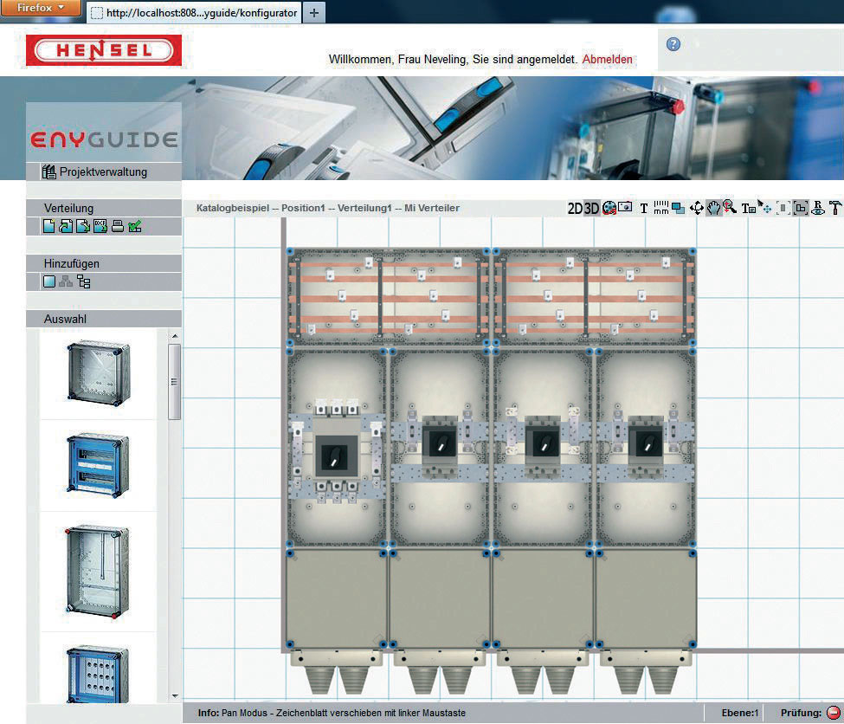Toggle the Pan hand tool

(x=714, y=208)
